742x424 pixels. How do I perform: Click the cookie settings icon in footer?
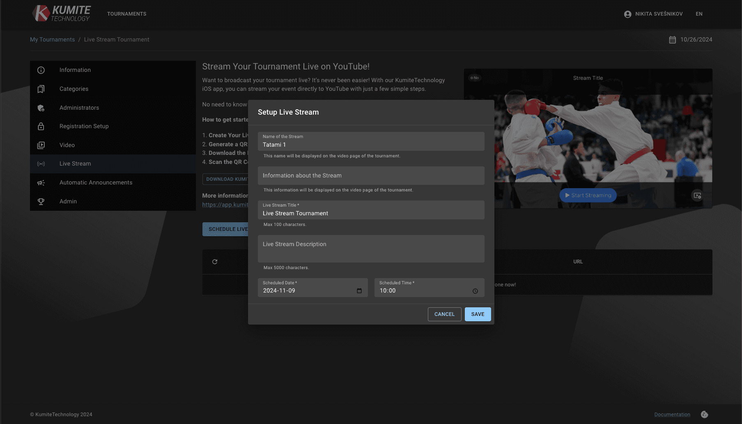click(x=704, y=415)
